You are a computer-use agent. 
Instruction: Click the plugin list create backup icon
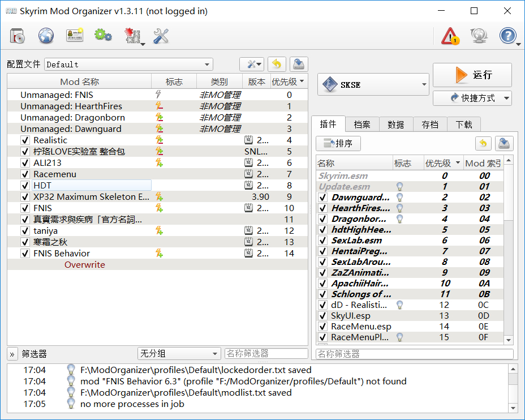pyautogui.click(x=504, y=143)
